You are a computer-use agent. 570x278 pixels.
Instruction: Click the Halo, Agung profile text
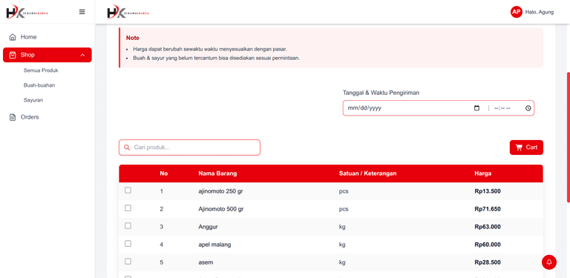click(x=540, y=12)
